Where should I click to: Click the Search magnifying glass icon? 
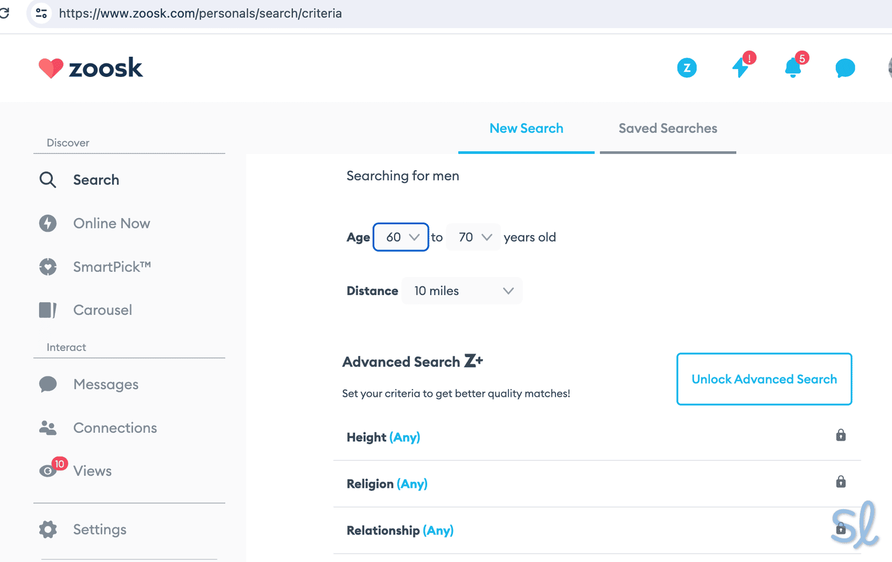[48, 180]
